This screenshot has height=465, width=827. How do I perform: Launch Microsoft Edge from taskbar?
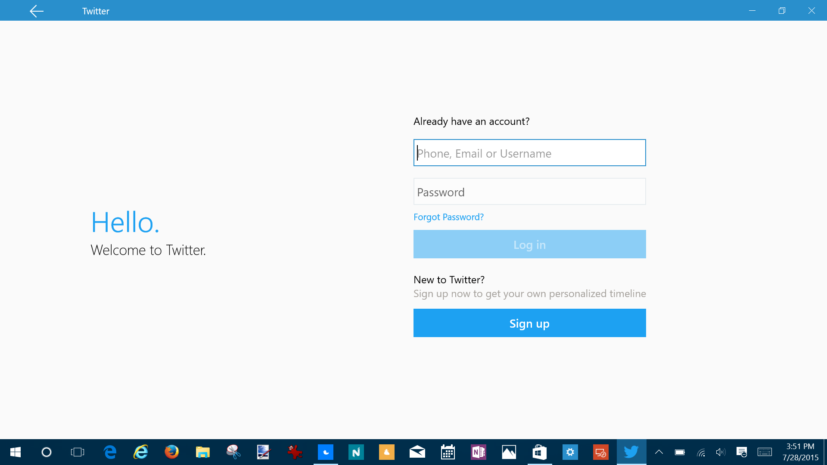click(110, 452)
